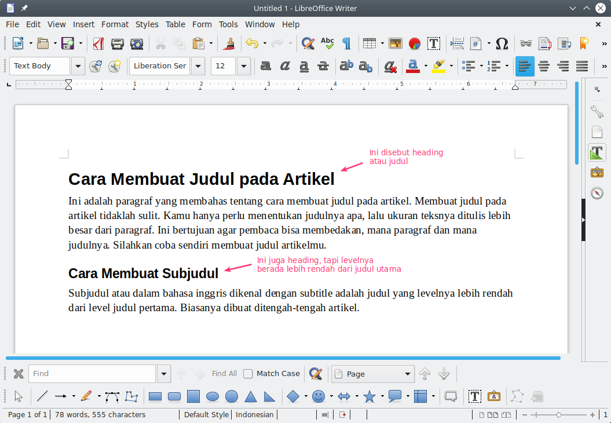Toggle bold formatting
The width and height of the screenshot is (611, 423).
click(265, 66)
